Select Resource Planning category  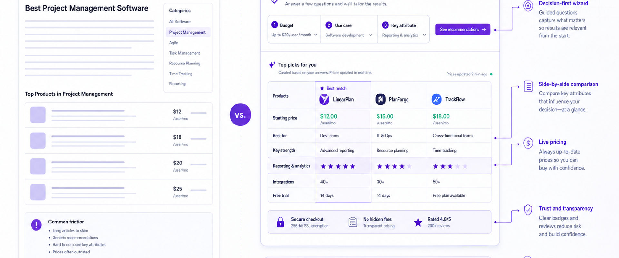184,63
